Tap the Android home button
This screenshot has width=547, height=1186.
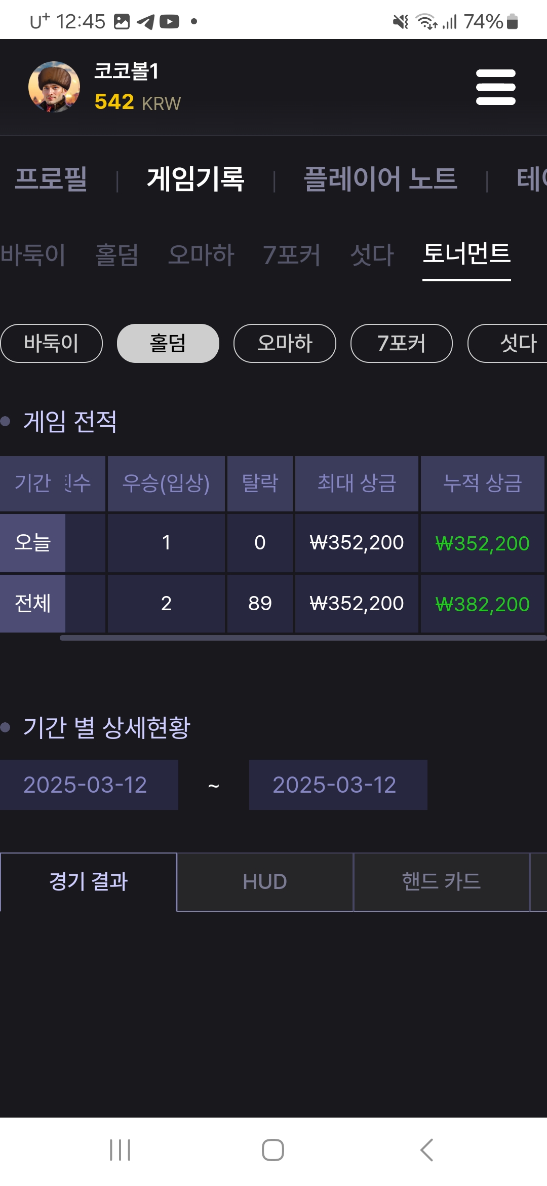pos(273,1150)
